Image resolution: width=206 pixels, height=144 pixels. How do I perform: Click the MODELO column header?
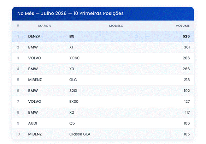116,26
